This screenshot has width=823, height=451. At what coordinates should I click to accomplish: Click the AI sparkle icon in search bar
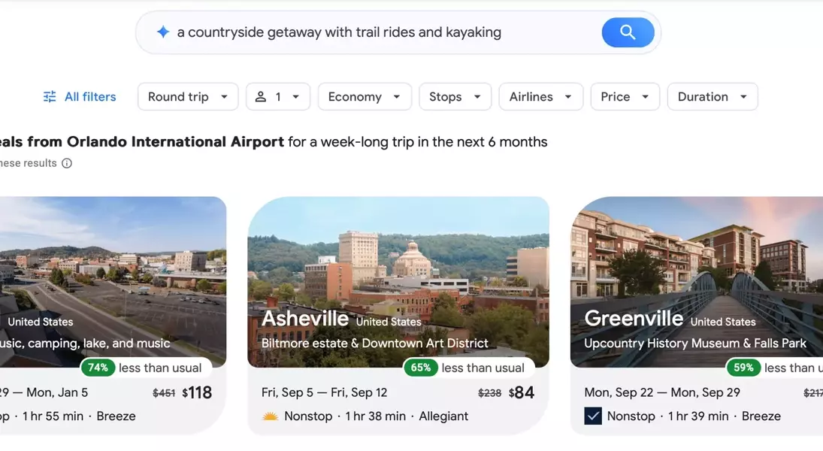pyautogui.click(x=163, y=32)
